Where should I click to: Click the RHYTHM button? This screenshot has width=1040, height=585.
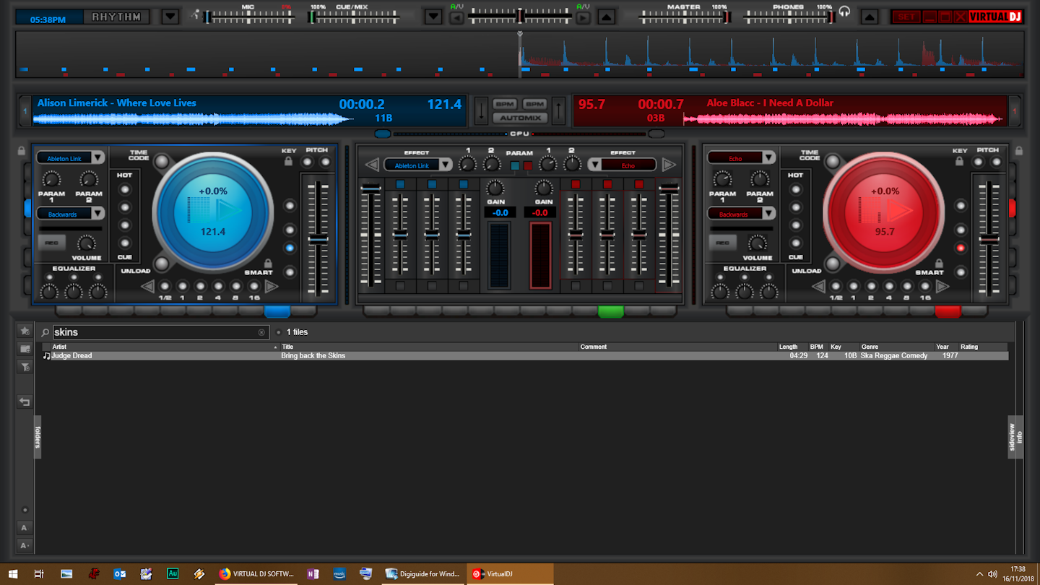116,17
